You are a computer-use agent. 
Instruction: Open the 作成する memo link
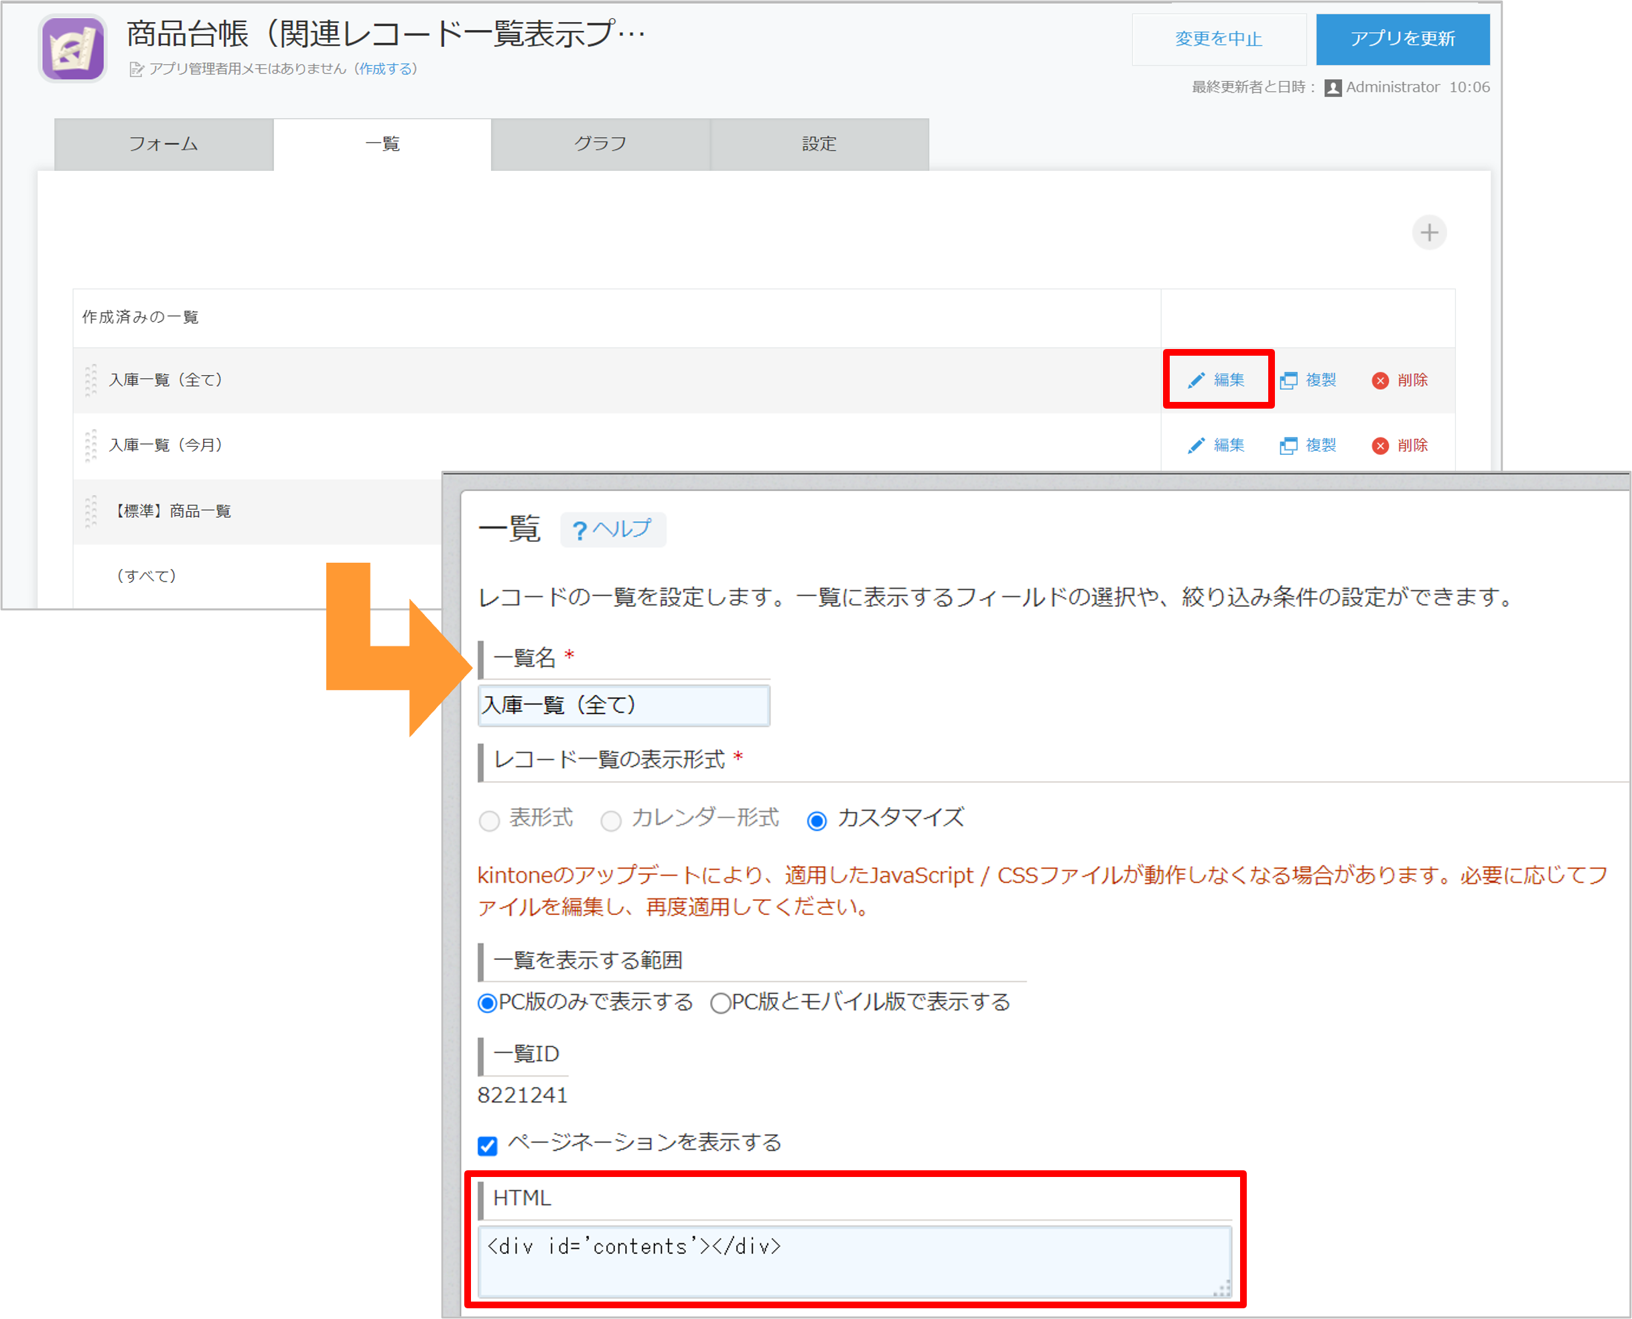click(x=387, y=69)
